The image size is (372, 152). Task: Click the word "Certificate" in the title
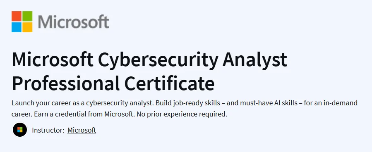click(x=169, y=83)
